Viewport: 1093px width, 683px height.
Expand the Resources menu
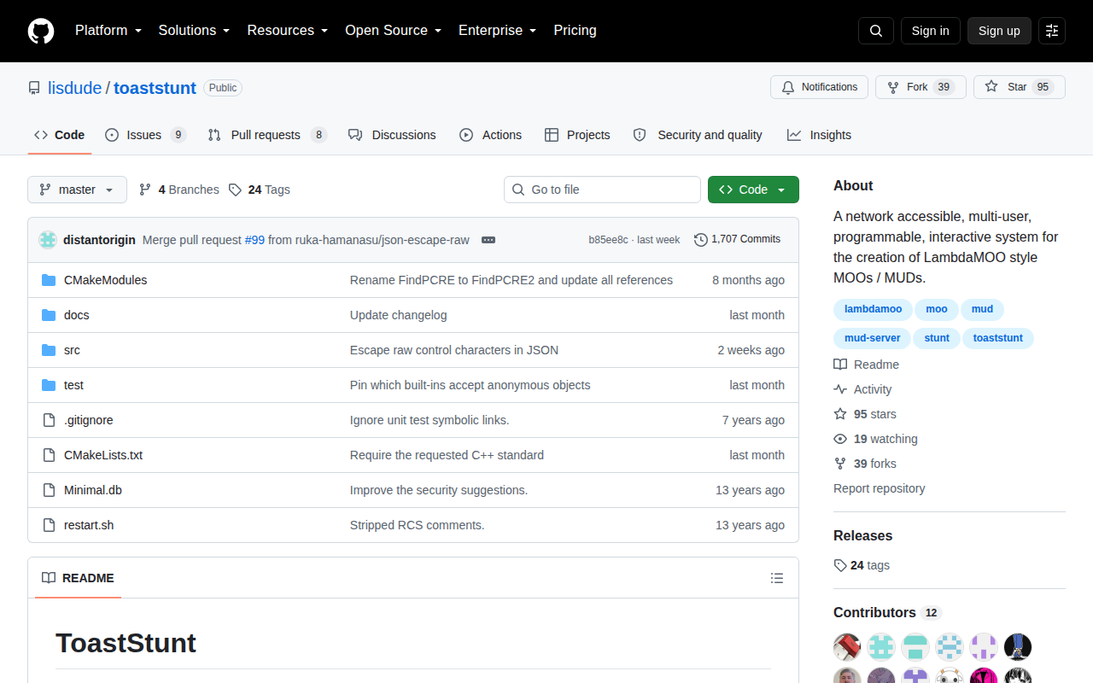pyautogui.click(x=288, y=31)
